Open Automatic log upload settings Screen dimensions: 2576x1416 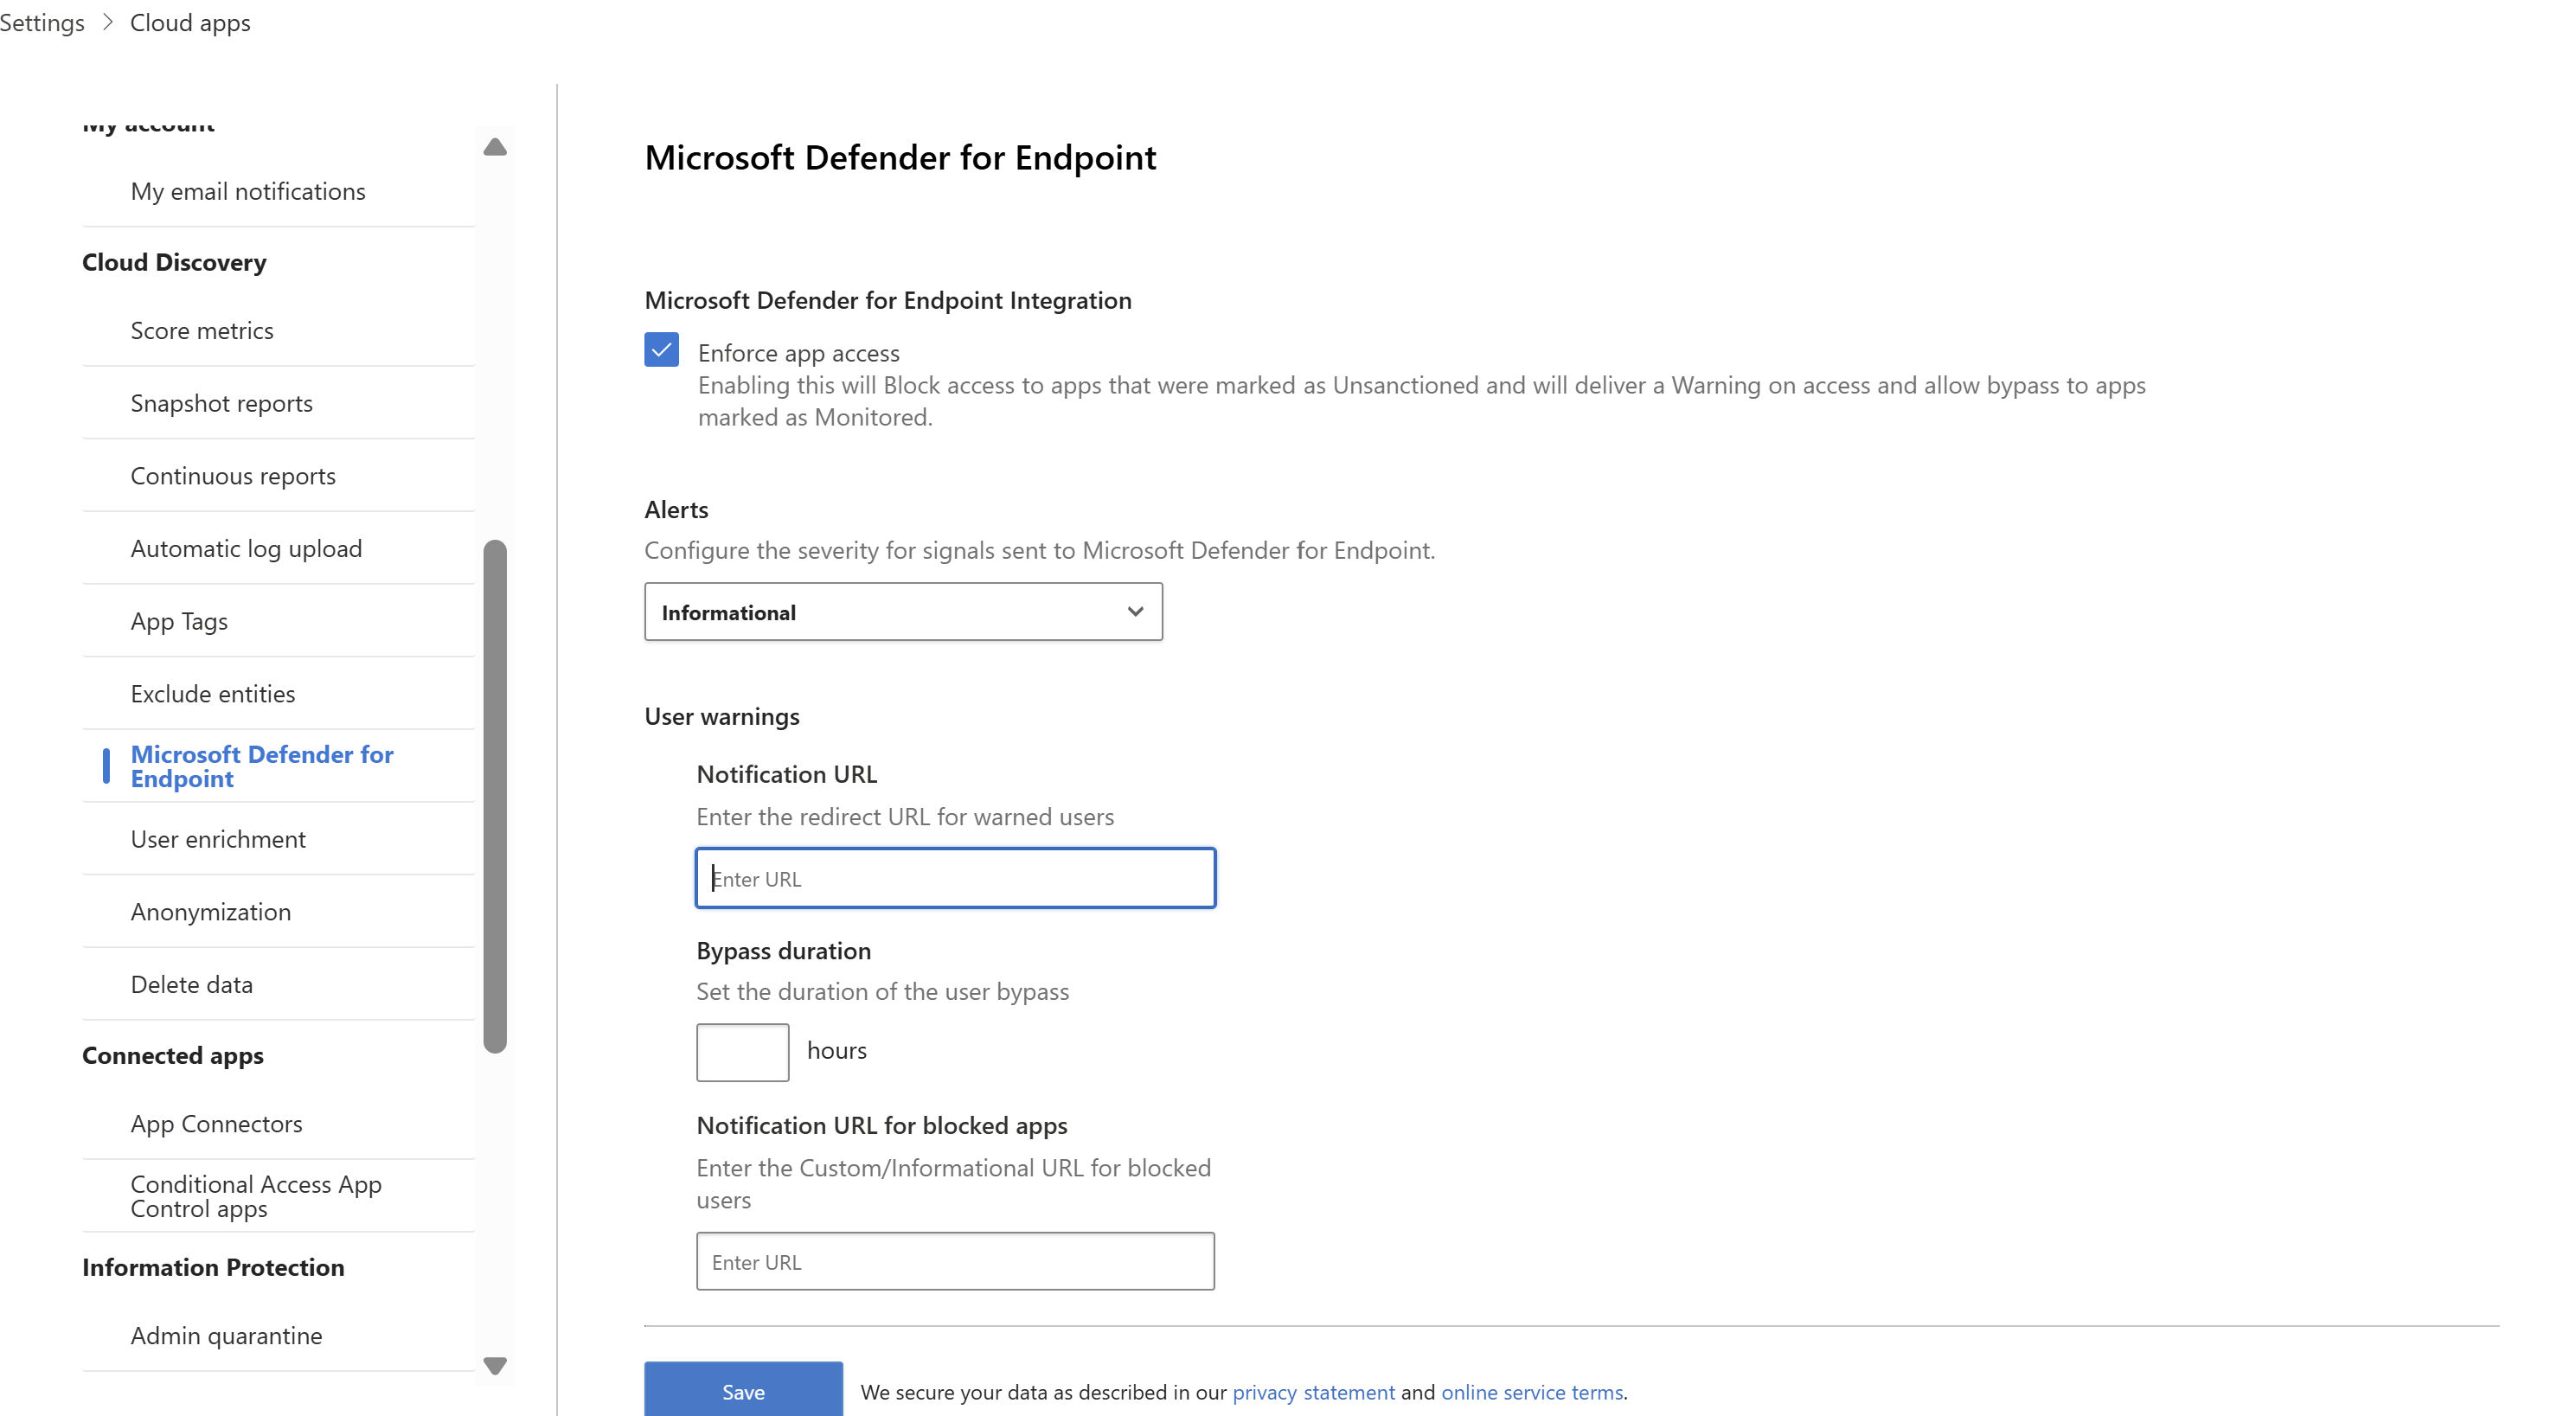point(246,549)
